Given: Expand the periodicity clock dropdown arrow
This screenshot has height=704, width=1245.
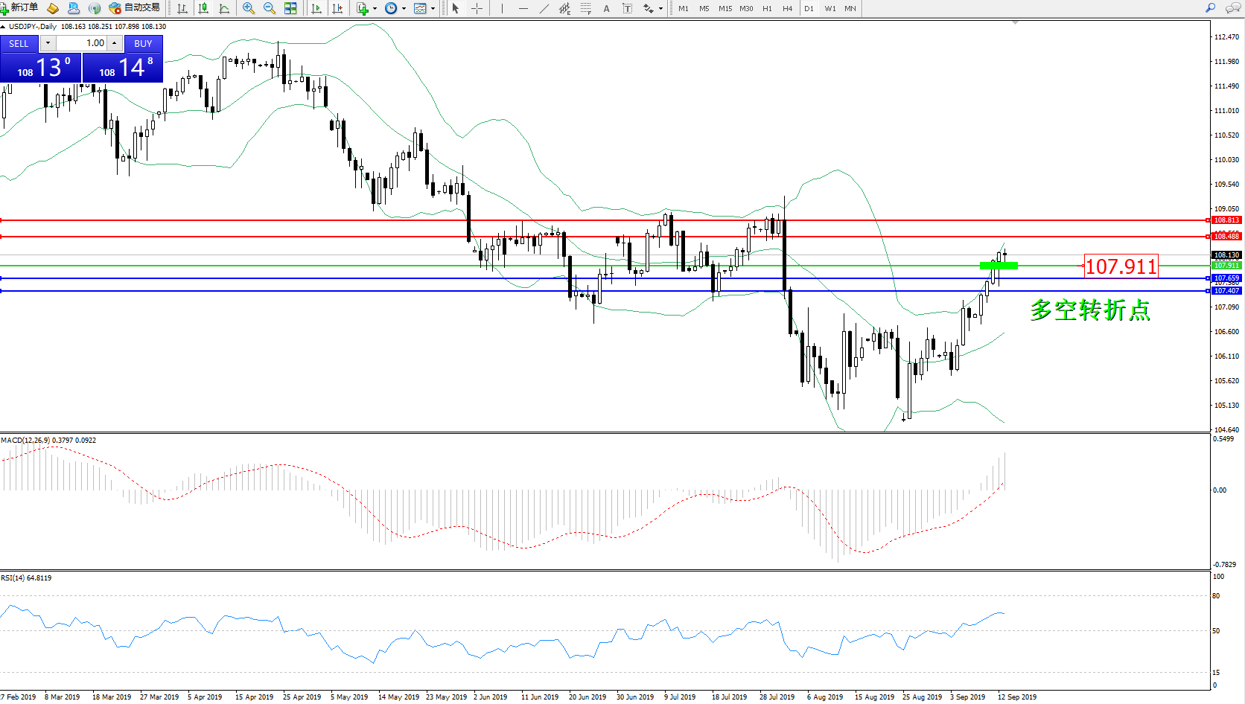Looking at the screenshot, I should pyautogui.click(x=404, y=9).
